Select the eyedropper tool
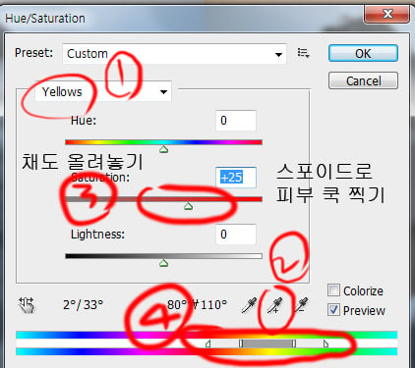The width and height of the screenshot is (415, 368). (249, 305)
